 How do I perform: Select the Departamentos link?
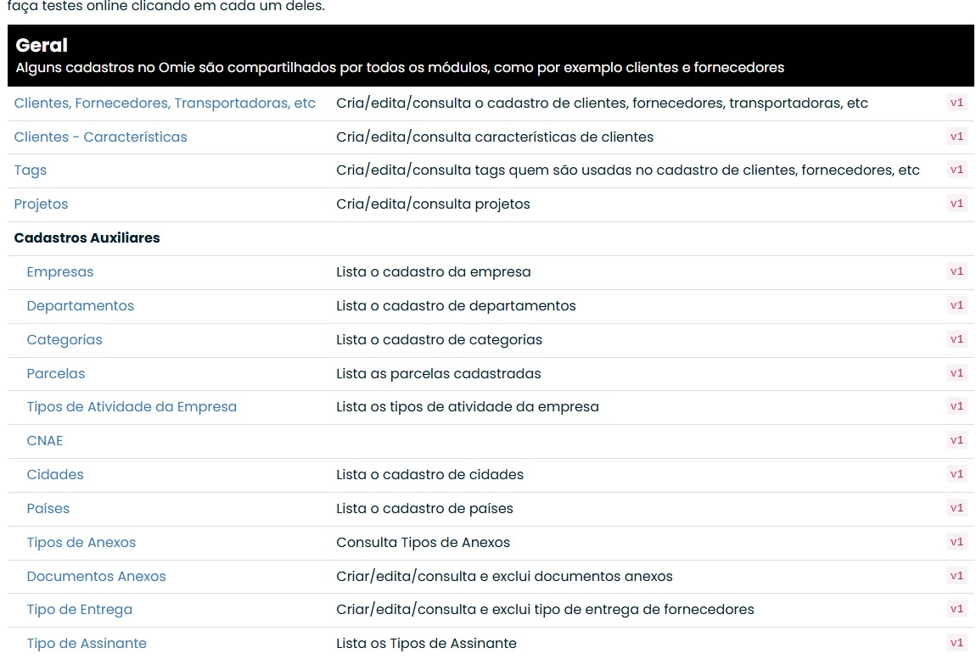81,306
